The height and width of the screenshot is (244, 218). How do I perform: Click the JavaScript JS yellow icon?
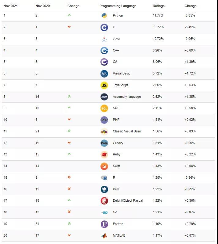[x=104, y=85]
